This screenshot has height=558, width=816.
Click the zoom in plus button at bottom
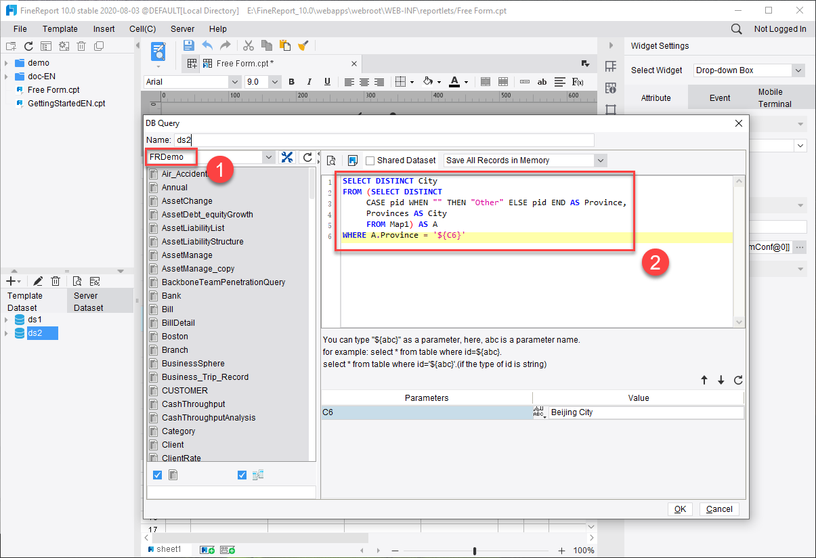[x=561, y=551]
